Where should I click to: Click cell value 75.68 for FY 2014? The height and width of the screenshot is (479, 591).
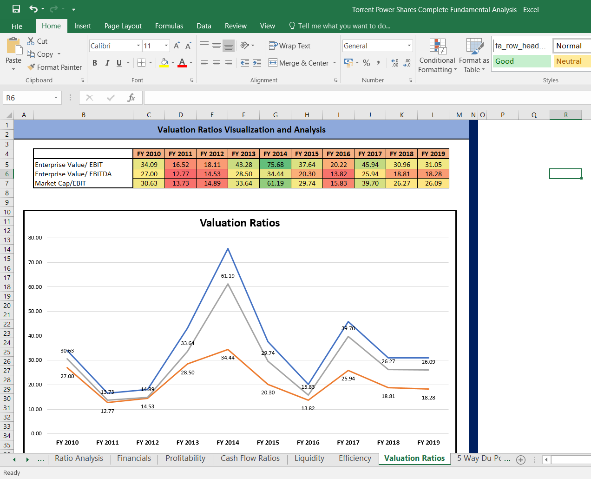point(276,164)
